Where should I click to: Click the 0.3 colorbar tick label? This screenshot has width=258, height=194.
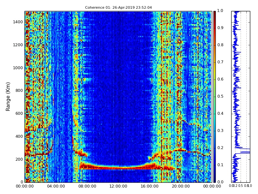coord(220,131)
